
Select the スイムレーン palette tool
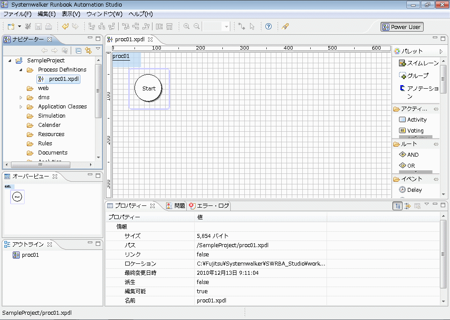coord(419,63)
